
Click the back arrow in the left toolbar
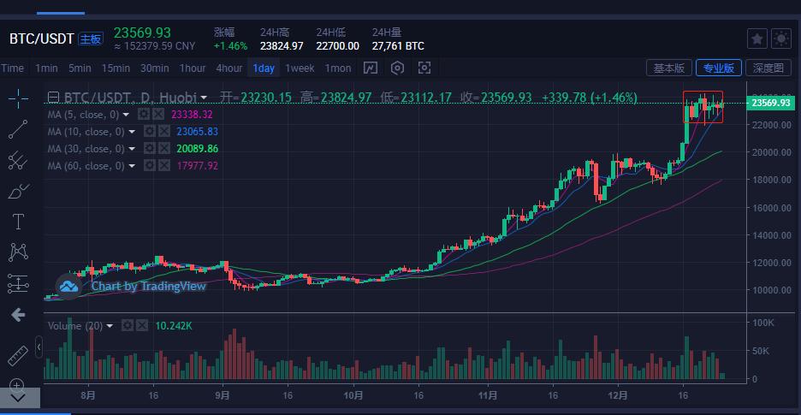point(18,315)
